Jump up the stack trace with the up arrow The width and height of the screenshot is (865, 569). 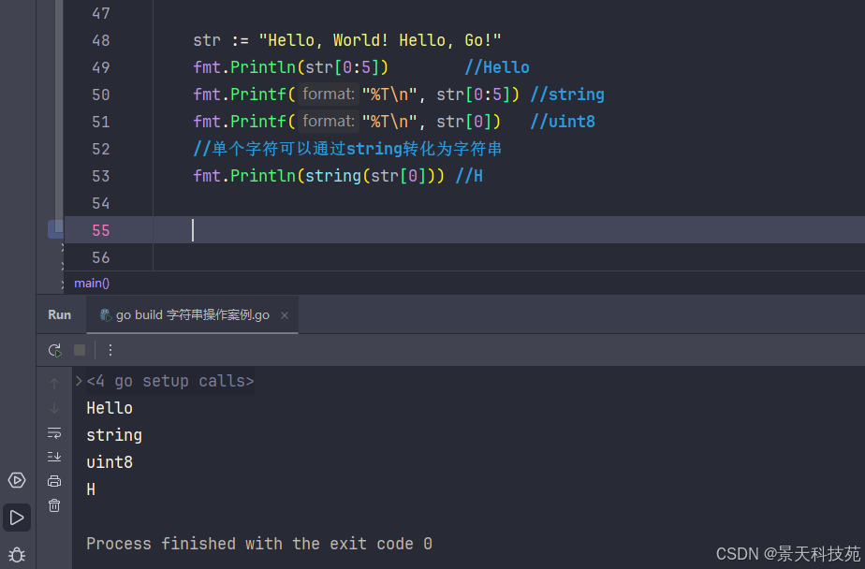tap(54, 383)
